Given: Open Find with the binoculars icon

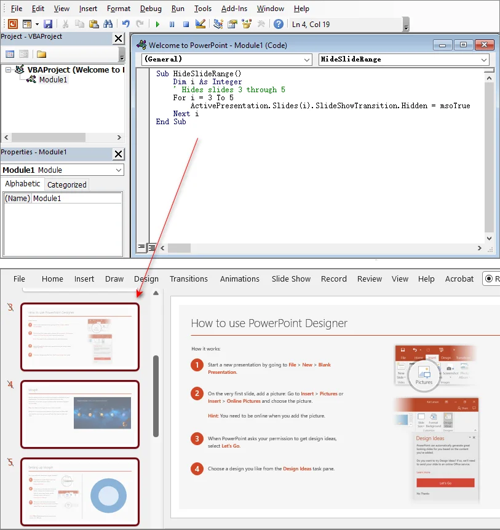Looking at the screenshot, I should (108, 24).
